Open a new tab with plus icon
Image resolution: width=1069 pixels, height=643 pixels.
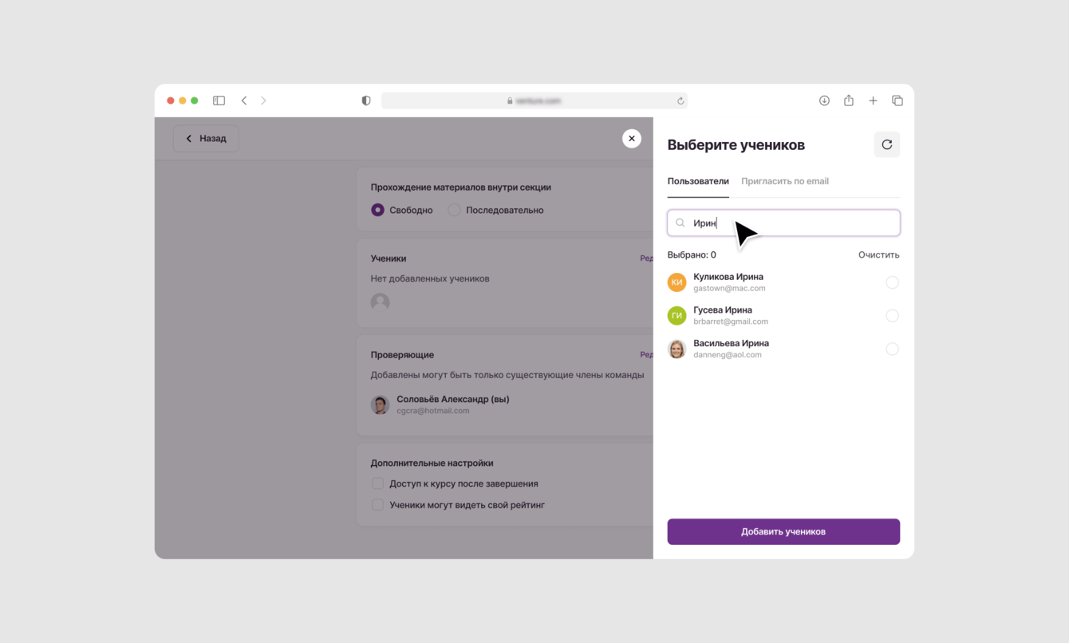tap(873, 101)
